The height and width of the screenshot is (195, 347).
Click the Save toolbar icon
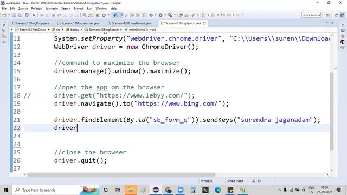[14, 15]
